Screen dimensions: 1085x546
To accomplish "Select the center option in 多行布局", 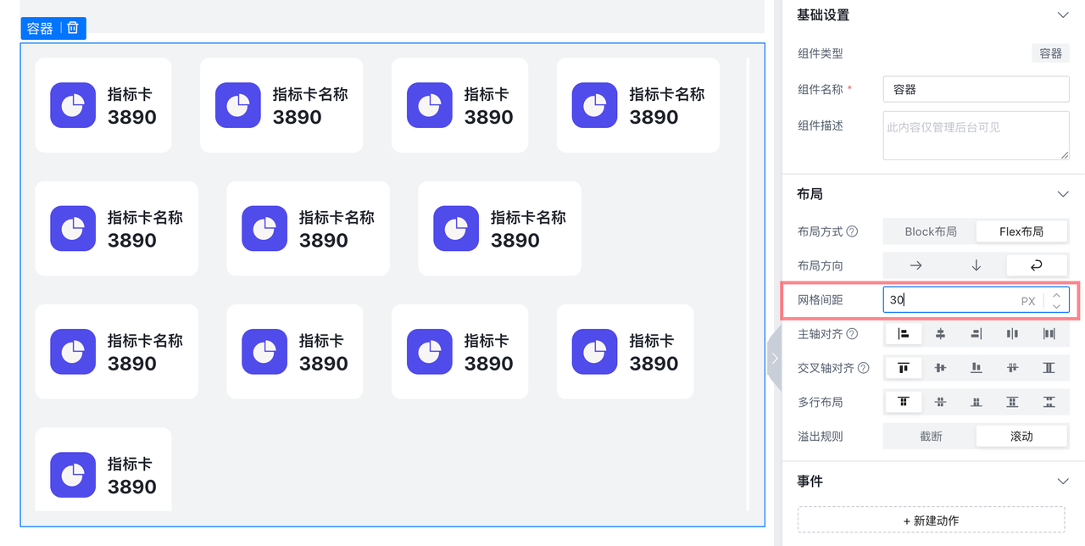I will click(940, 402).
